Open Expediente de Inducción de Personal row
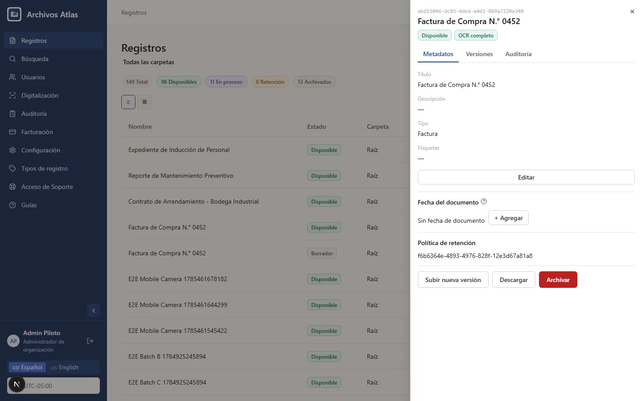 266,150
